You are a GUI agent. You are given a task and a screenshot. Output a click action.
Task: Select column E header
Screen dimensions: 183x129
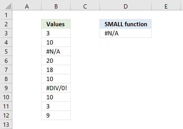166,6
